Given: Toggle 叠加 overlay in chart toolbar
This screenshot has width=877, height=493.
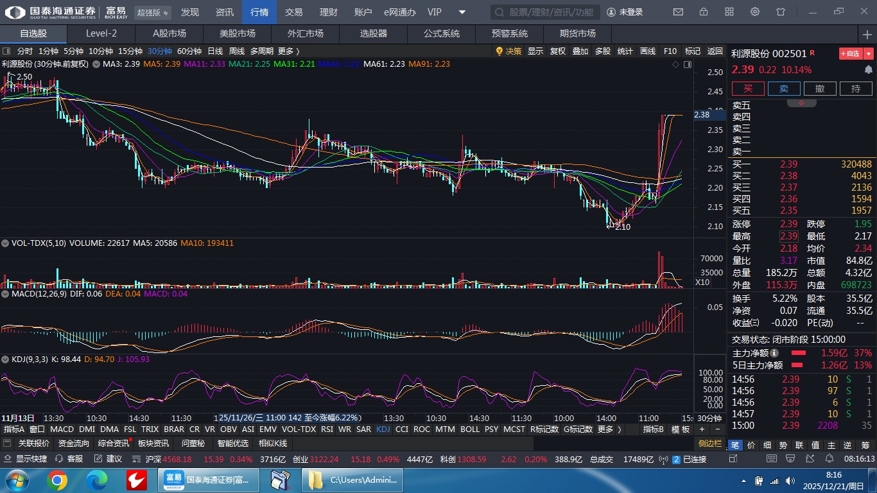Looking at the screenshot, I should point(580,51).
